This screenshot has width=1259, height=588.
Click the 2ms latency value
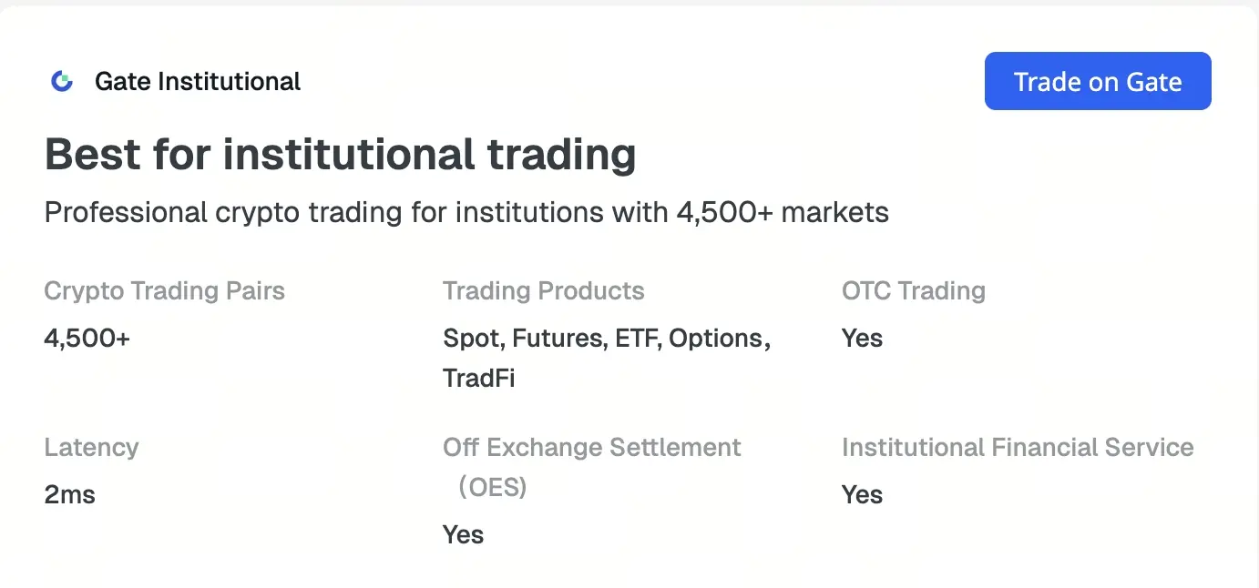click(x=69, y=495)
